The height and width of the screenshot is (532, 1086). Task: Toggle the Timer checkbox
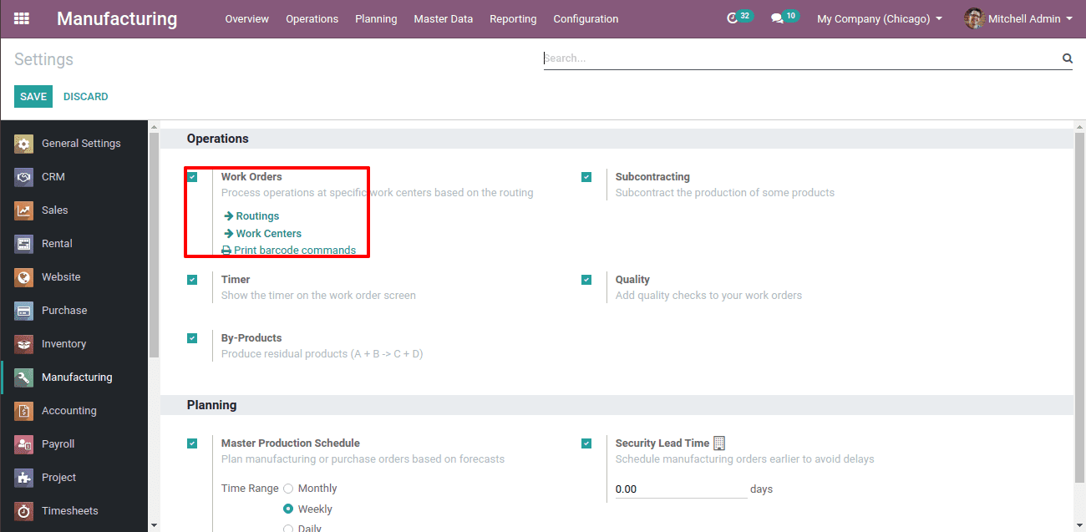[192, 280]
